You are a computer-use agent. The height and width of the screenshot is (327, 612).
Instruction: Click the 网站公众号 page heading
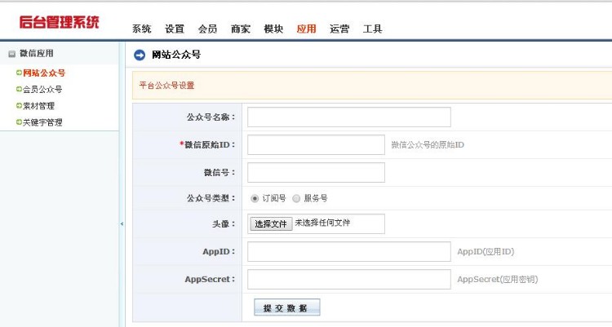tap(176, 55)
